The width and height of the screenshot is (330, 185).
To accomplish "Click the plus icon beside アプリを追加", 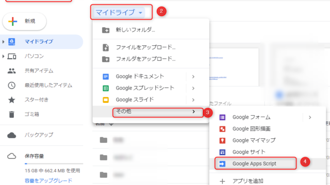I will (222, 181).
